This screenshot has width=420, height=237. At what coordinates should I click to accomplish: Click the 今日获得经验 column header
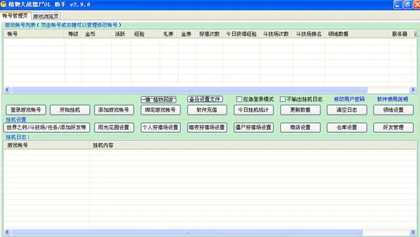tap(241, 34)
